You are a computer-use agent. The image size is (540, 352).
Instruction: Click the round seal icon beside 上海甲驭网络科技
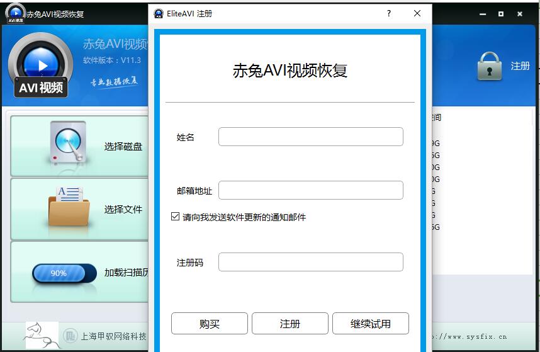[70, 336]
